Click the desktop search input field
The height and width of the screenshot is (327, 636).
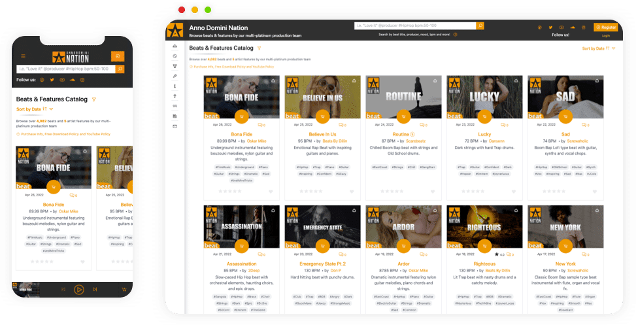click(415, 26)
